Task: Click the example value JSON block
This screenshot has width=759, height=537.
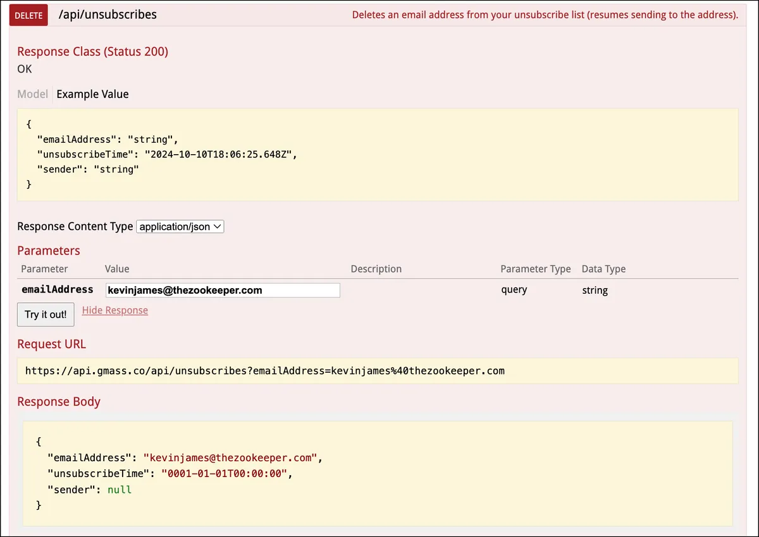Action: click(x=378, y=155)
